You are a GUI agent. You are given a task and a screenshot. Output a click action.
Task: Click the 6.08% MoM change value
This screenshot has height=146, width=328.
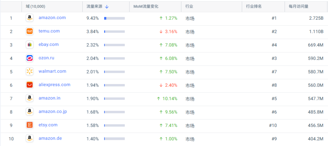[171, 58]
